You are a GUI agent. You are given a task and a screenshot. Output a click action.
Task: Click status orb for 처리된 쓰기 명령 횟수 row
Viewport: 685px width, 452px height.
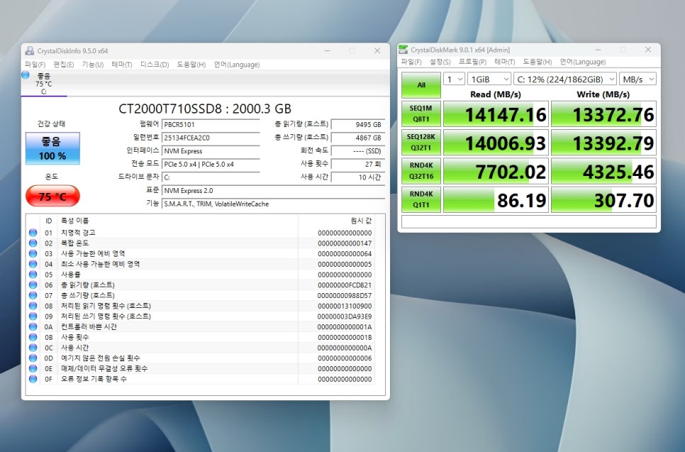(x=33, y=316)
